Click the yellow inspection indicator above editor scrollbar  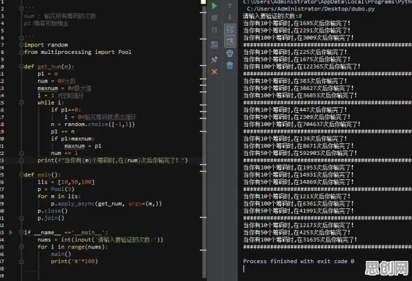203,2
